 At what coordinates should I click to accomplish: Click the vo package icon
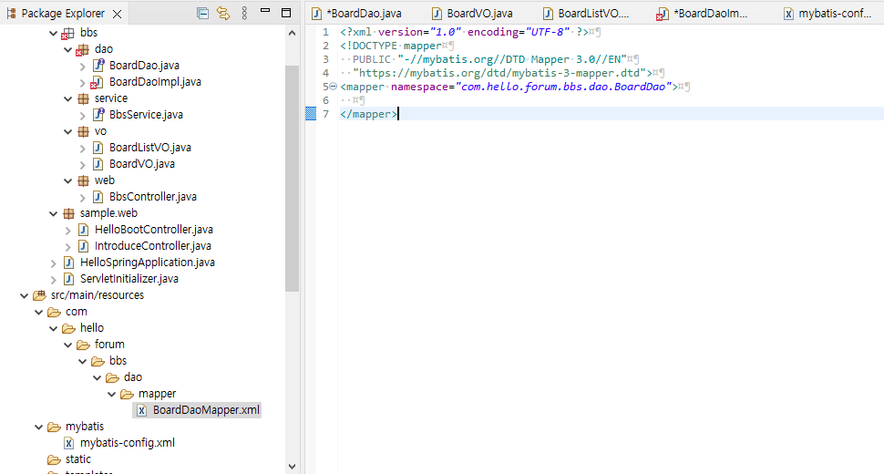point(84,131)
